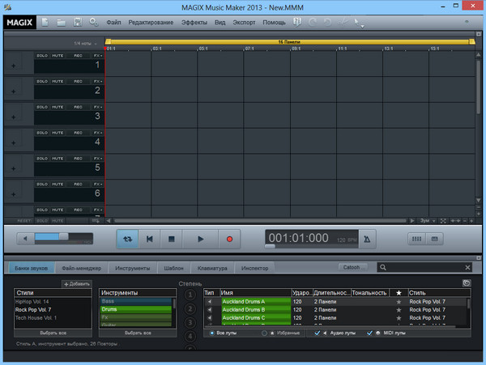Click the red Record button
Image resolution: width=486 pixels, height=365 pixels.
point(228,239)
